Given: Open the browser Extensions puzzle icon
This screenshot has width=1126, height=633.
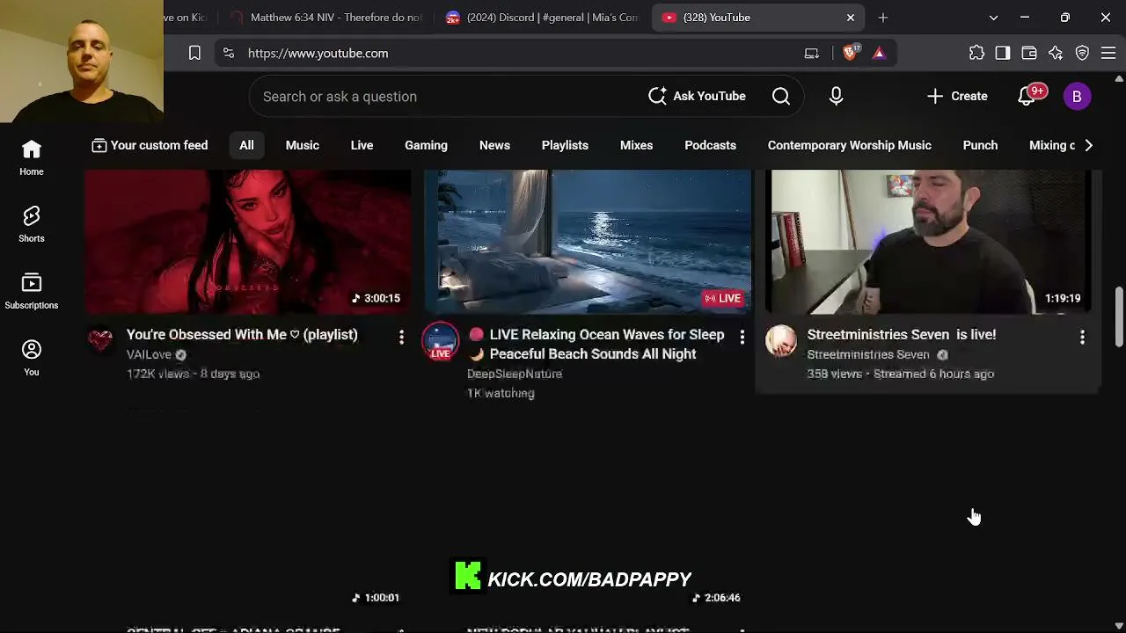Looking at the screenshot, I should (976, 53).
